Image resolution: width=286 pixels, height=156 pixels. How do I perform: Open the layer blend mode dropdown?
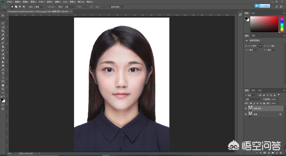[253, 99]
